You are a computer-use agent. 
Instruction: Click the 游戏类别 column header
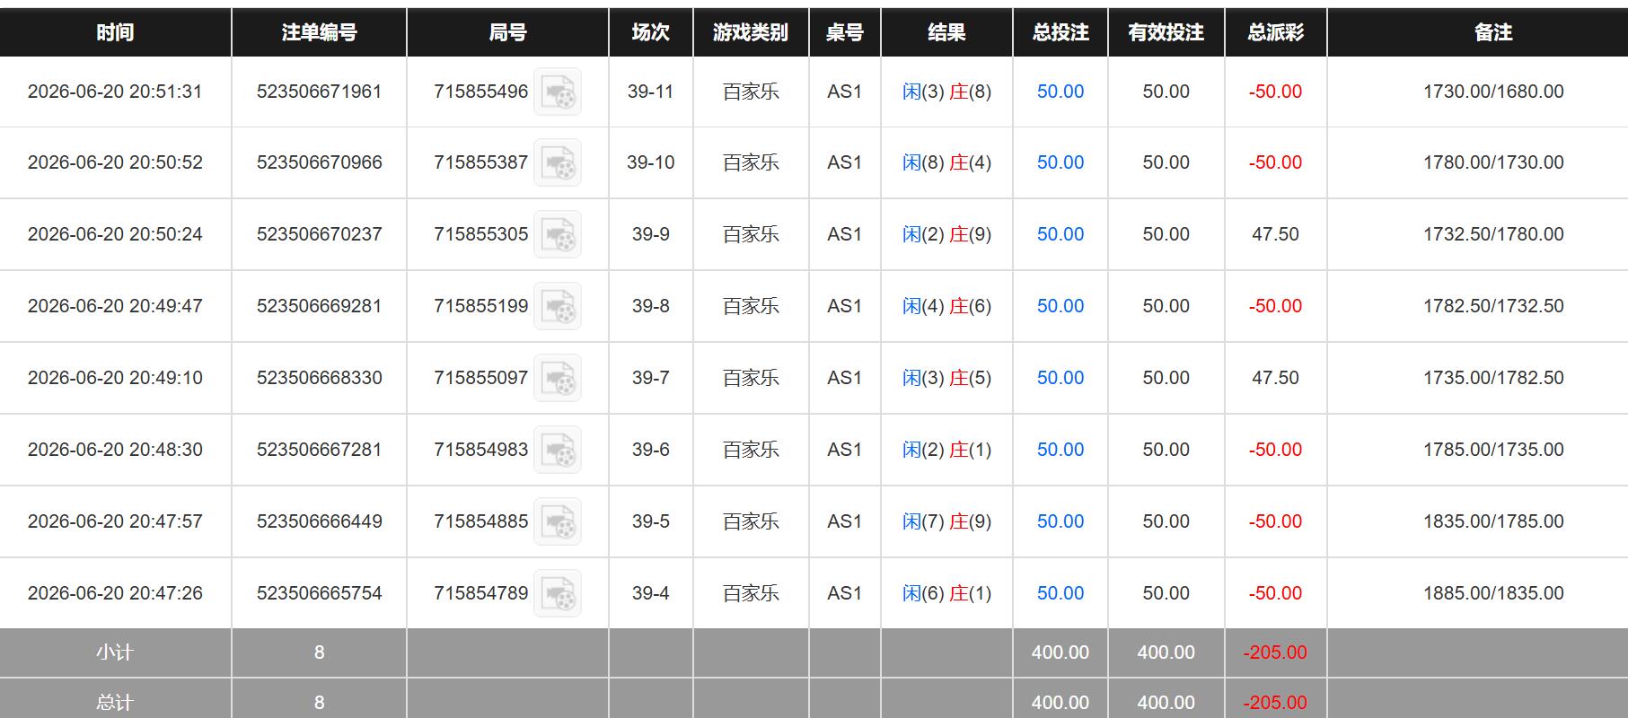click(x=751, y=32)
